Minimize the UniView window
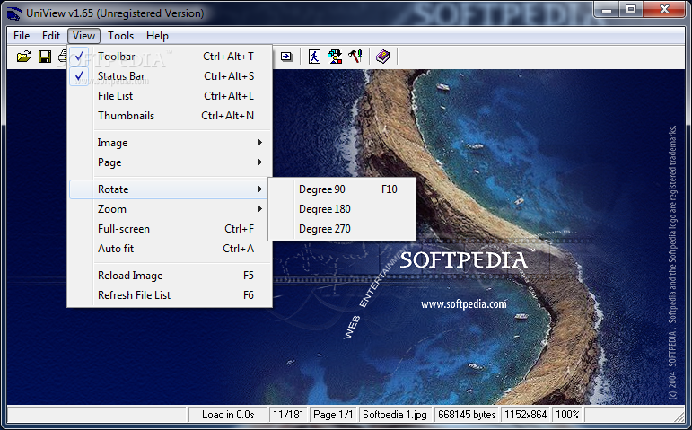The height and width of the screenshot is (430, 692). tap(608, 9)
